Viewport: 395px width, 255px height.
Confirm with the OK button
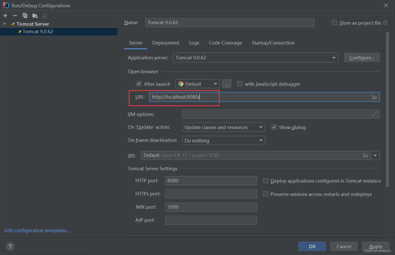pyautogui.click(x=312, y=246)
